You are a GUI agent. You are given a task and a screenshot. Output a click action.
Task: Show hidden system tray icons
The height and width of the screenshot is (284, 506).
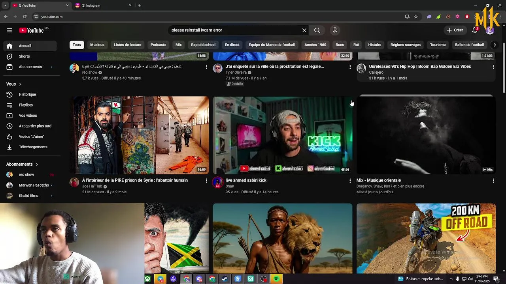click(451, 279)
